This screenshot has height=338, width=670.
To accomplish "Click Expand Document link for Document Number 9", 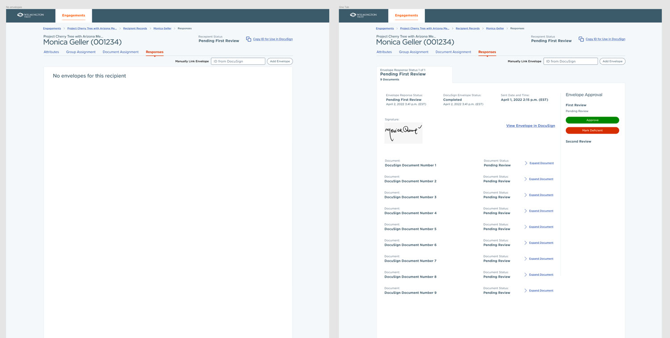I will coord(541,291).
